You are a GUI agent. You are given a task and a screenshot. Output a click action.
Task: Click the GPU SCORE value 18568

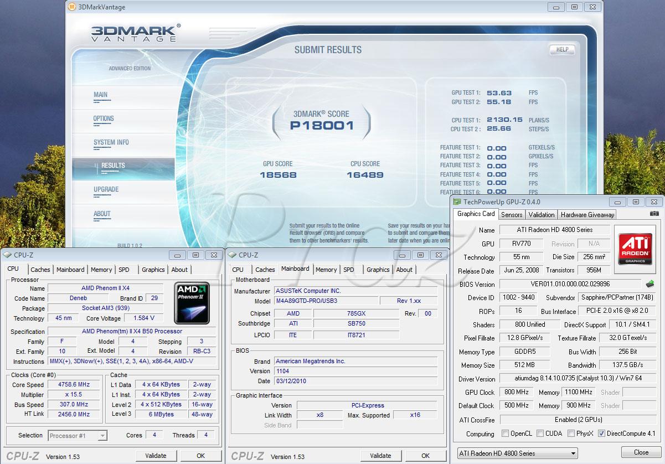click(278, 175)
